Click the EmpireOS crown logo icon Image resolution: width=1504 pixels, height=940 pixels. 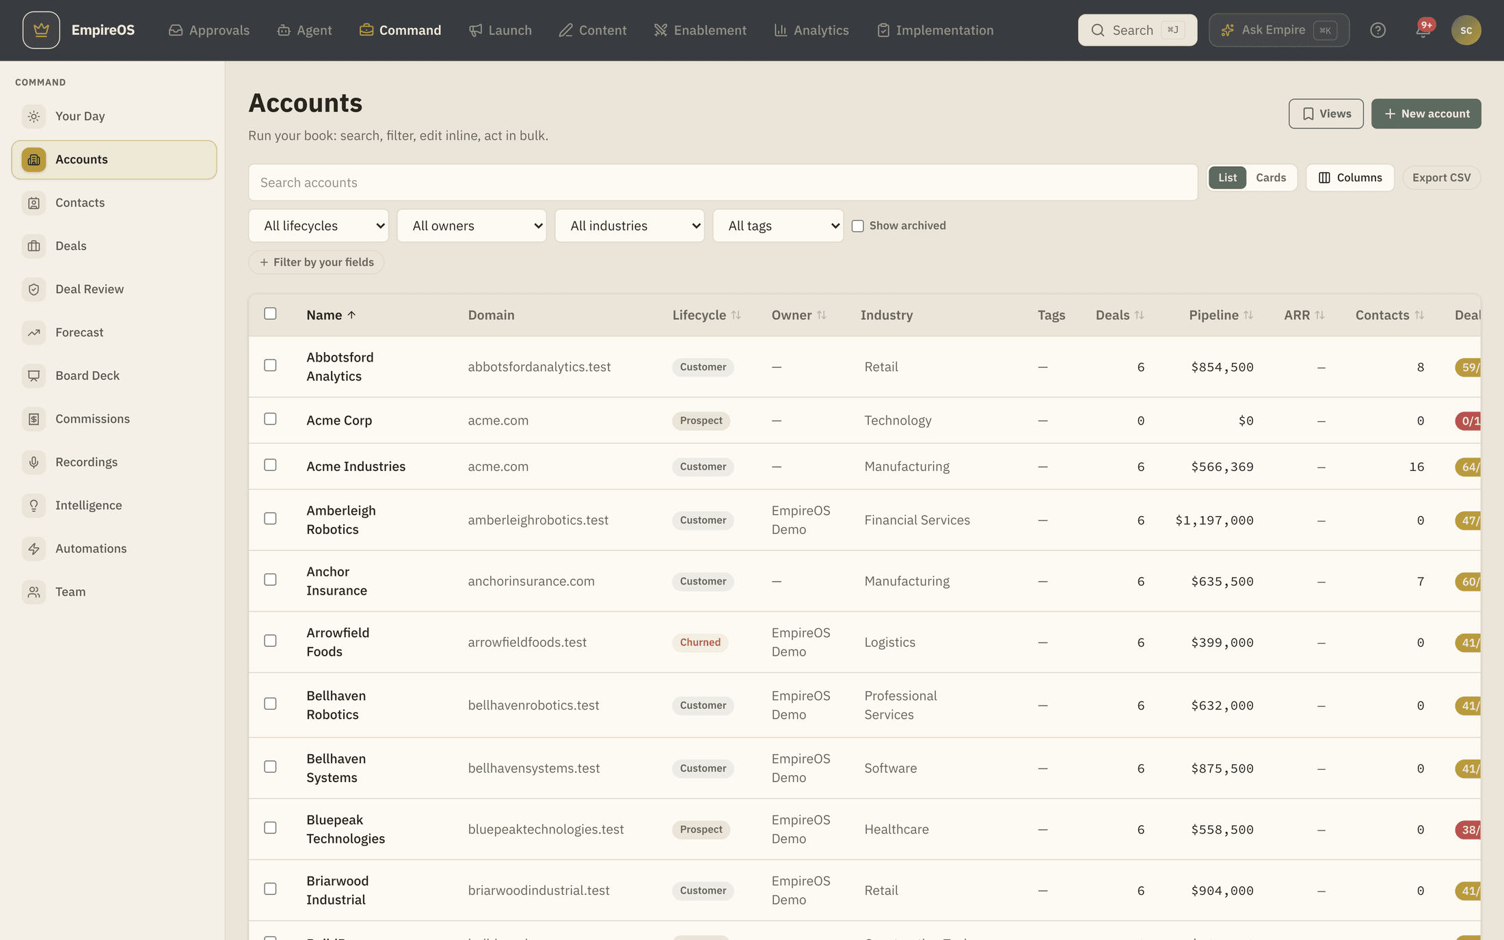click(41, 30)
